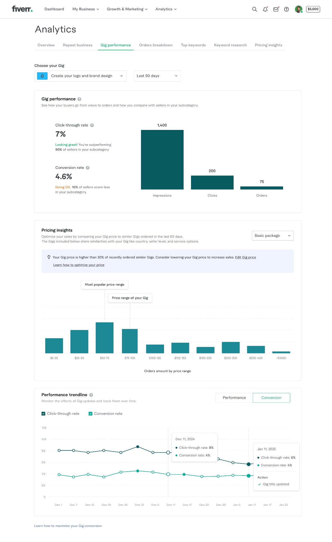Click the Edit Gig price link

coord(245,257)
